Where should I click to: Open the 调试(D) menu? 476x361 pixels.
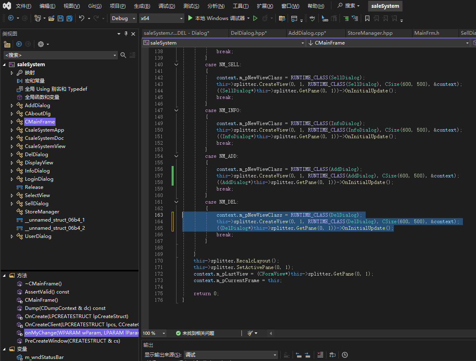(166, 6)
